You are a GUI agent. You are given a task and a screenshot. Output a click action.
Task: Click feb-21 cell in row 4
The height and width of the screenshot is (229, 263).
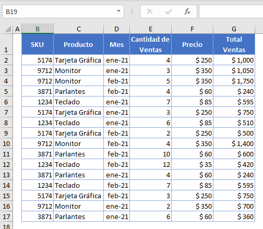(x=117, y=81)
